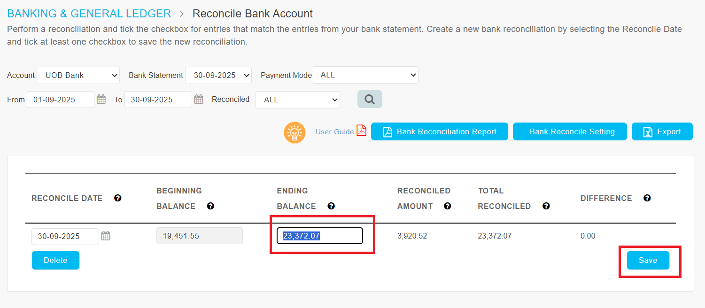Show help for Ending Balance
This screenshot has width=705, height=308.
[331, 206]
